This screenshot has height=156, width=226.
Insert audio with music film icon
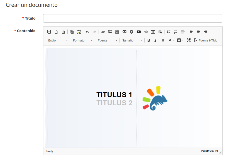tap(124, 32)
